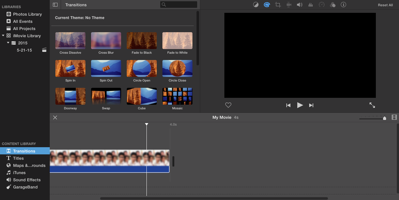Select the color balance adjustment icon
The image size is (399, 200).
point(256,5)
